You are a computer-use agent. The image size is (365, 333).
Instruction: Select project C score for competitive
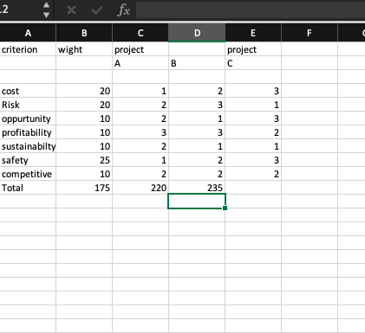point(253,174)
